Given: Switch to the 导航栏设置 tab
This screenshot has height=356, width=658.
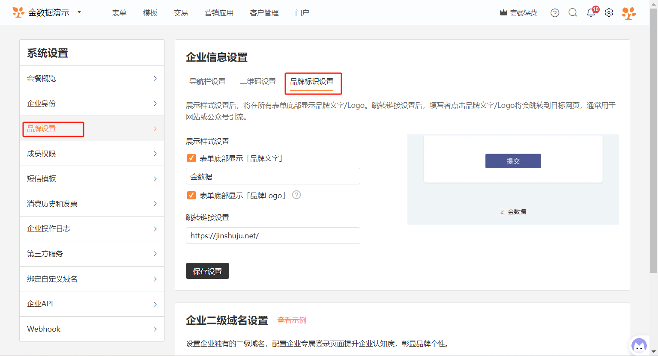Looking at the screenshot, I should (x=207, y=81).
